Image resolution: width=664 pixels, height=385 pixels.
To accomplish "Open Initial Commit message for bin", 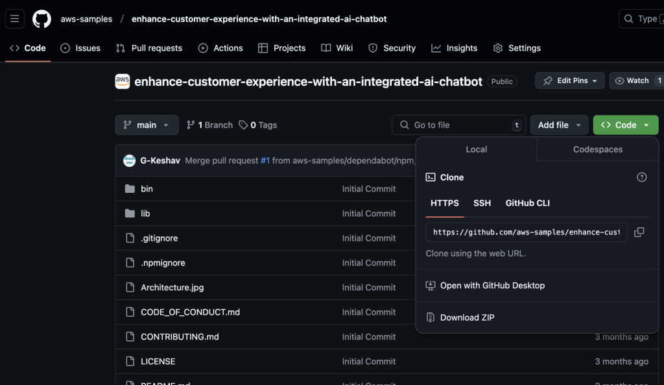I will tap(369, 189).
